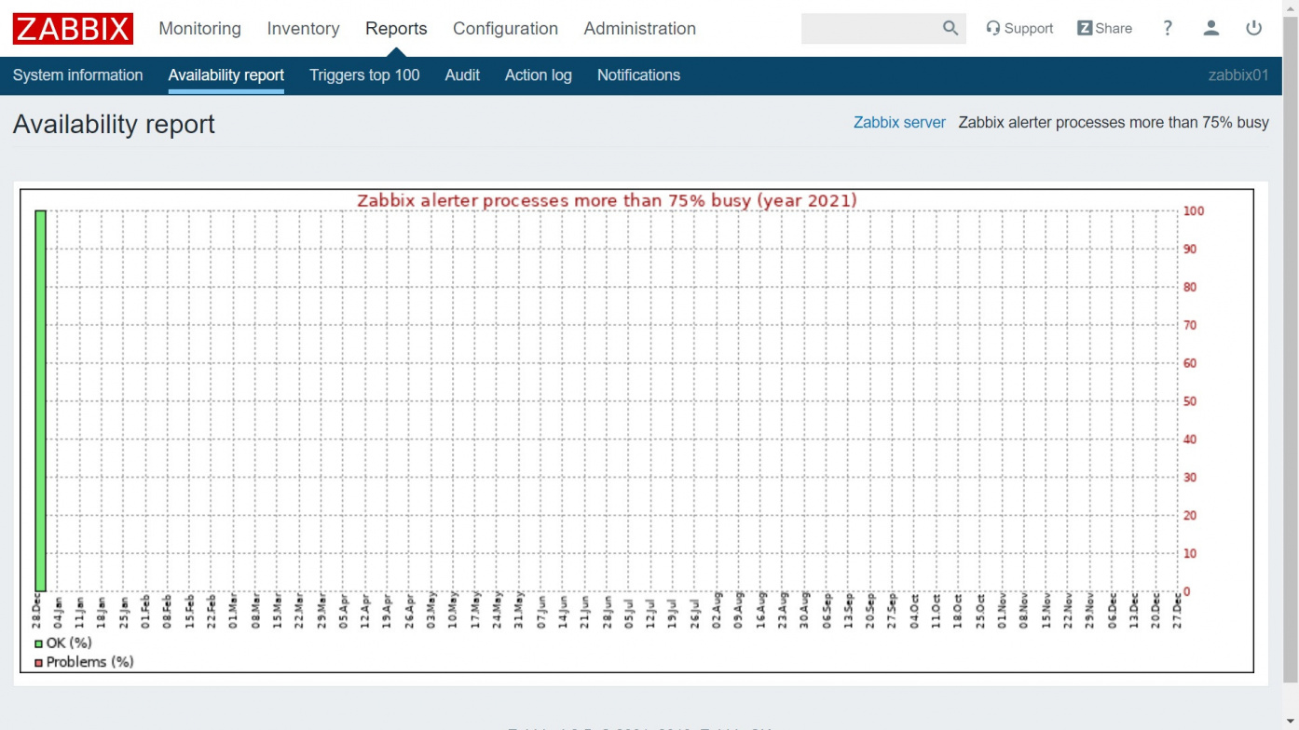
Task: Click into the search input field
Action: point(868,29)
